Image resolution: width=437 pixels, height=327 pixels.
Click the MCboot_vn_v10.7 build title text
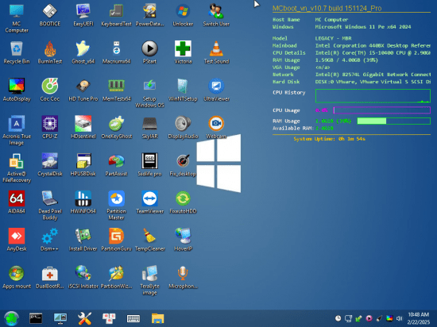(x=327, y=8)
